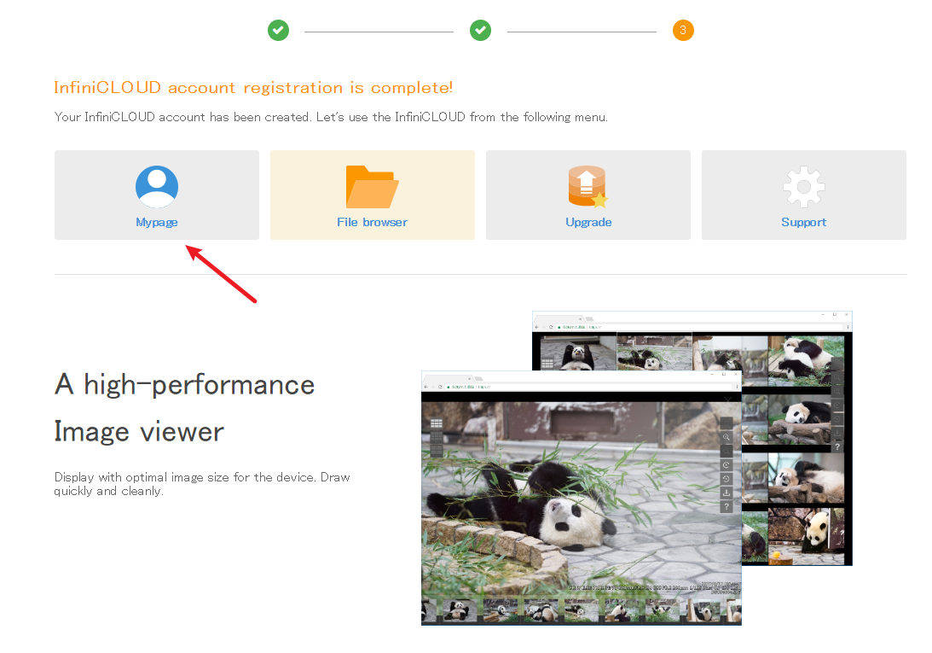Open the Support gear icon

pos(803,186)
